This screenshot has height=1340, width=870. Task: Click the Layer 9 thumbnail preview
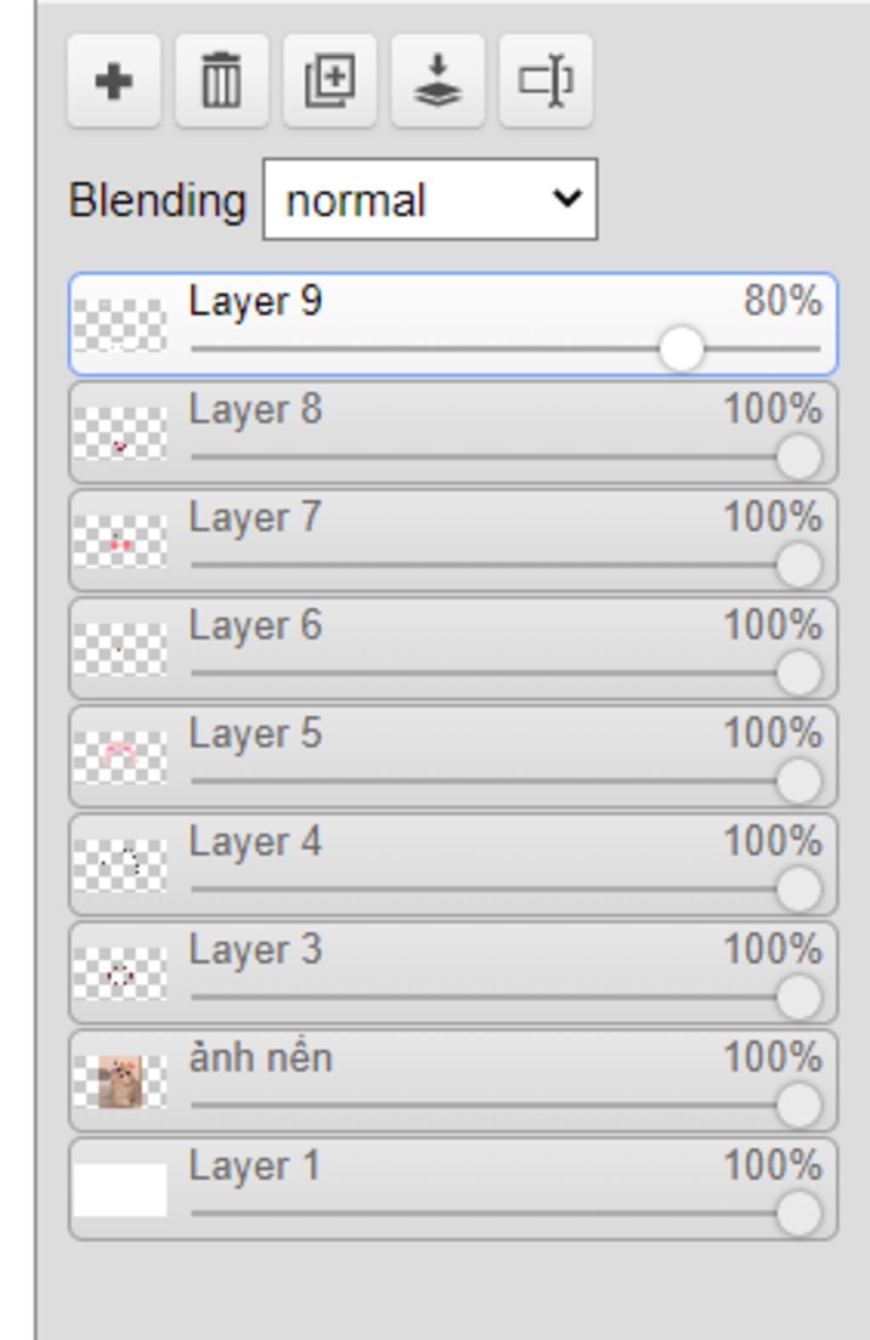coord(120,326)
